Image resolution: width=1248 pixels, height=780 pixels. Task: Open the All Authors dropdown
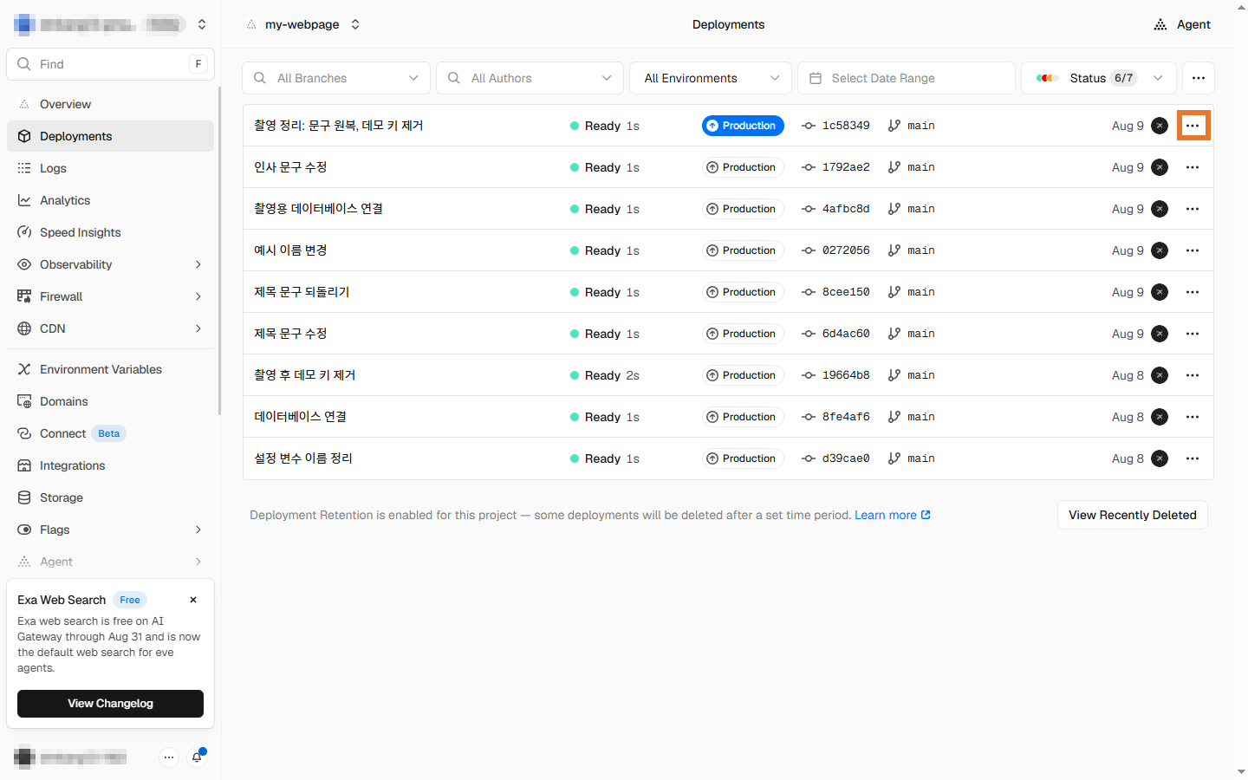coord(530,78)
